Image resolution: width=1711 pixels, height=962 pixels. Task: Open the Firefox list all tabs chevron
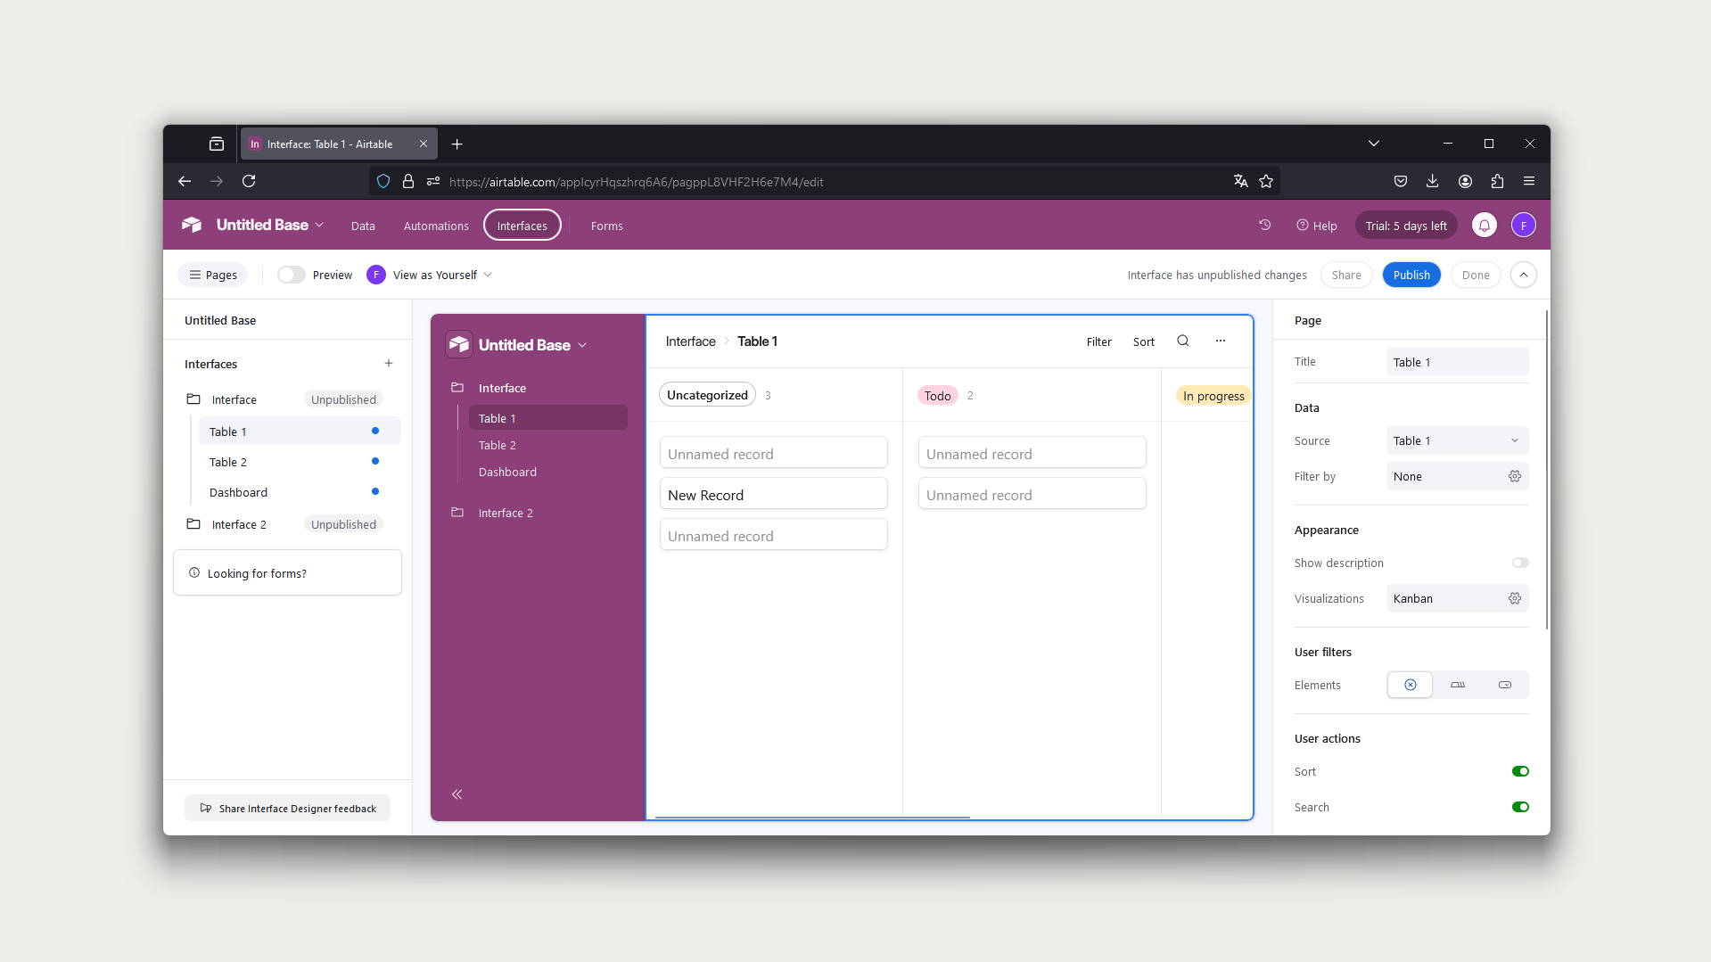(x=1373, y=144)
